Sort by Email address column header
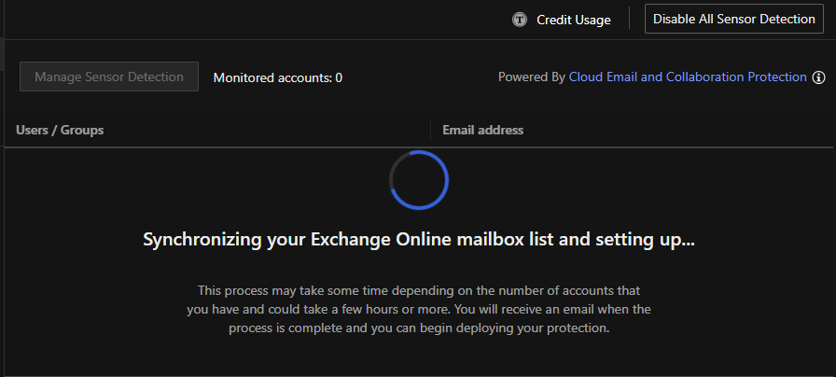 tap(482, 130)
